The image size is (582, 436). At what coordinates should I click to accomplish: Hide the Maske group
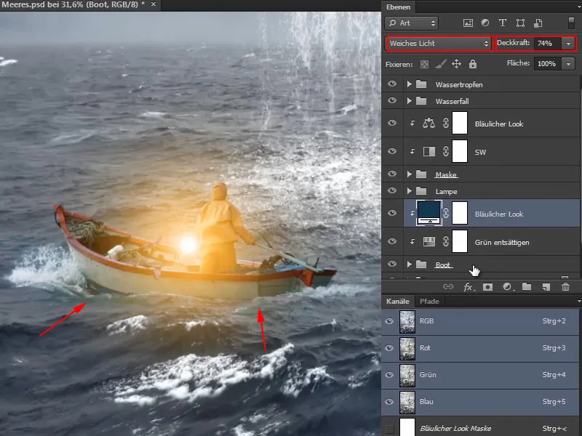click(392, 174)
